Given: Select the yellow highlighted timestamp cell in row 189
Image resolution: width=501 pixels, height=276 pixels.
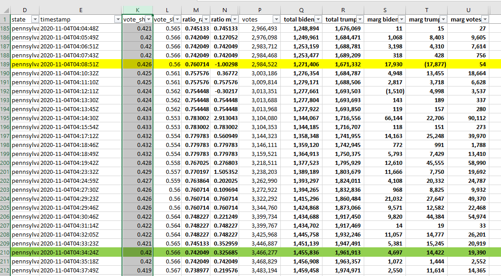Looking at the screenshot, I should point(81,64).
